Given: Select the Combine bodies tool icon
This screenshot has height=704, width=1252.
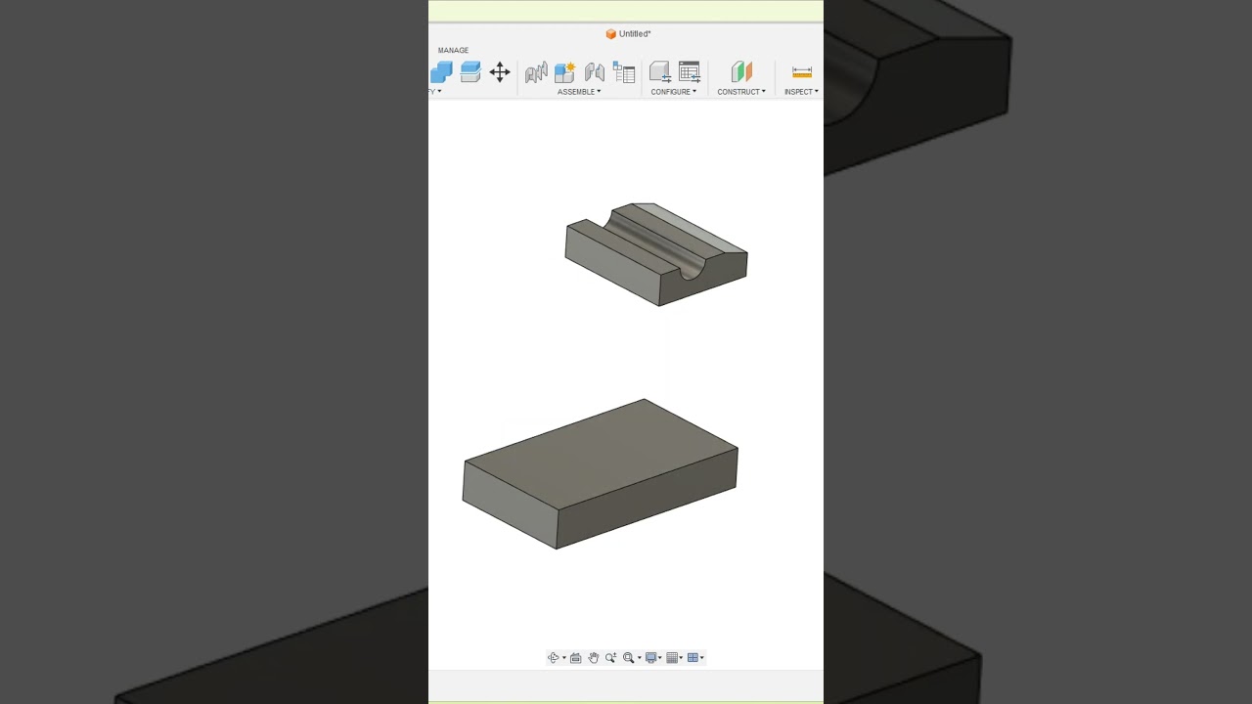Looking at the screenshot, I should click(441, 71).
